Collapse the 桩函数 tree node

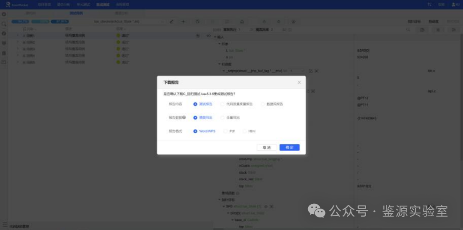[219, 64]
